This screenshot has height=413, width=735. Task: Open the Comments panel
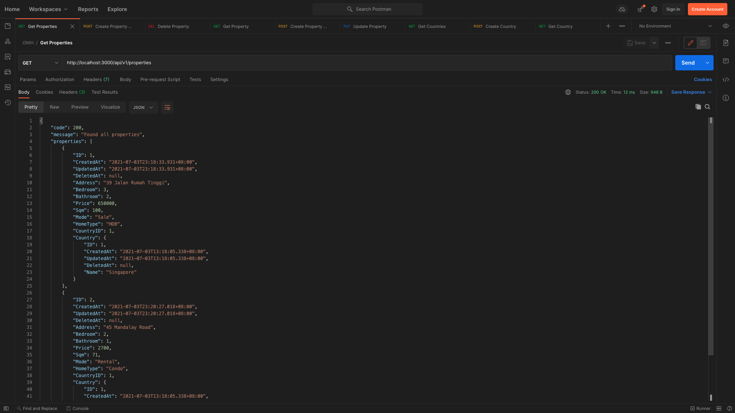[726, 61]
